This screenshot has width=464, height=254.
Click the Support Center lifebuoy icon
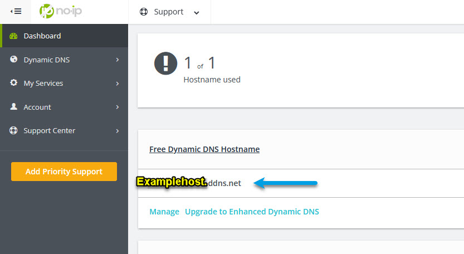click(14, 130)
